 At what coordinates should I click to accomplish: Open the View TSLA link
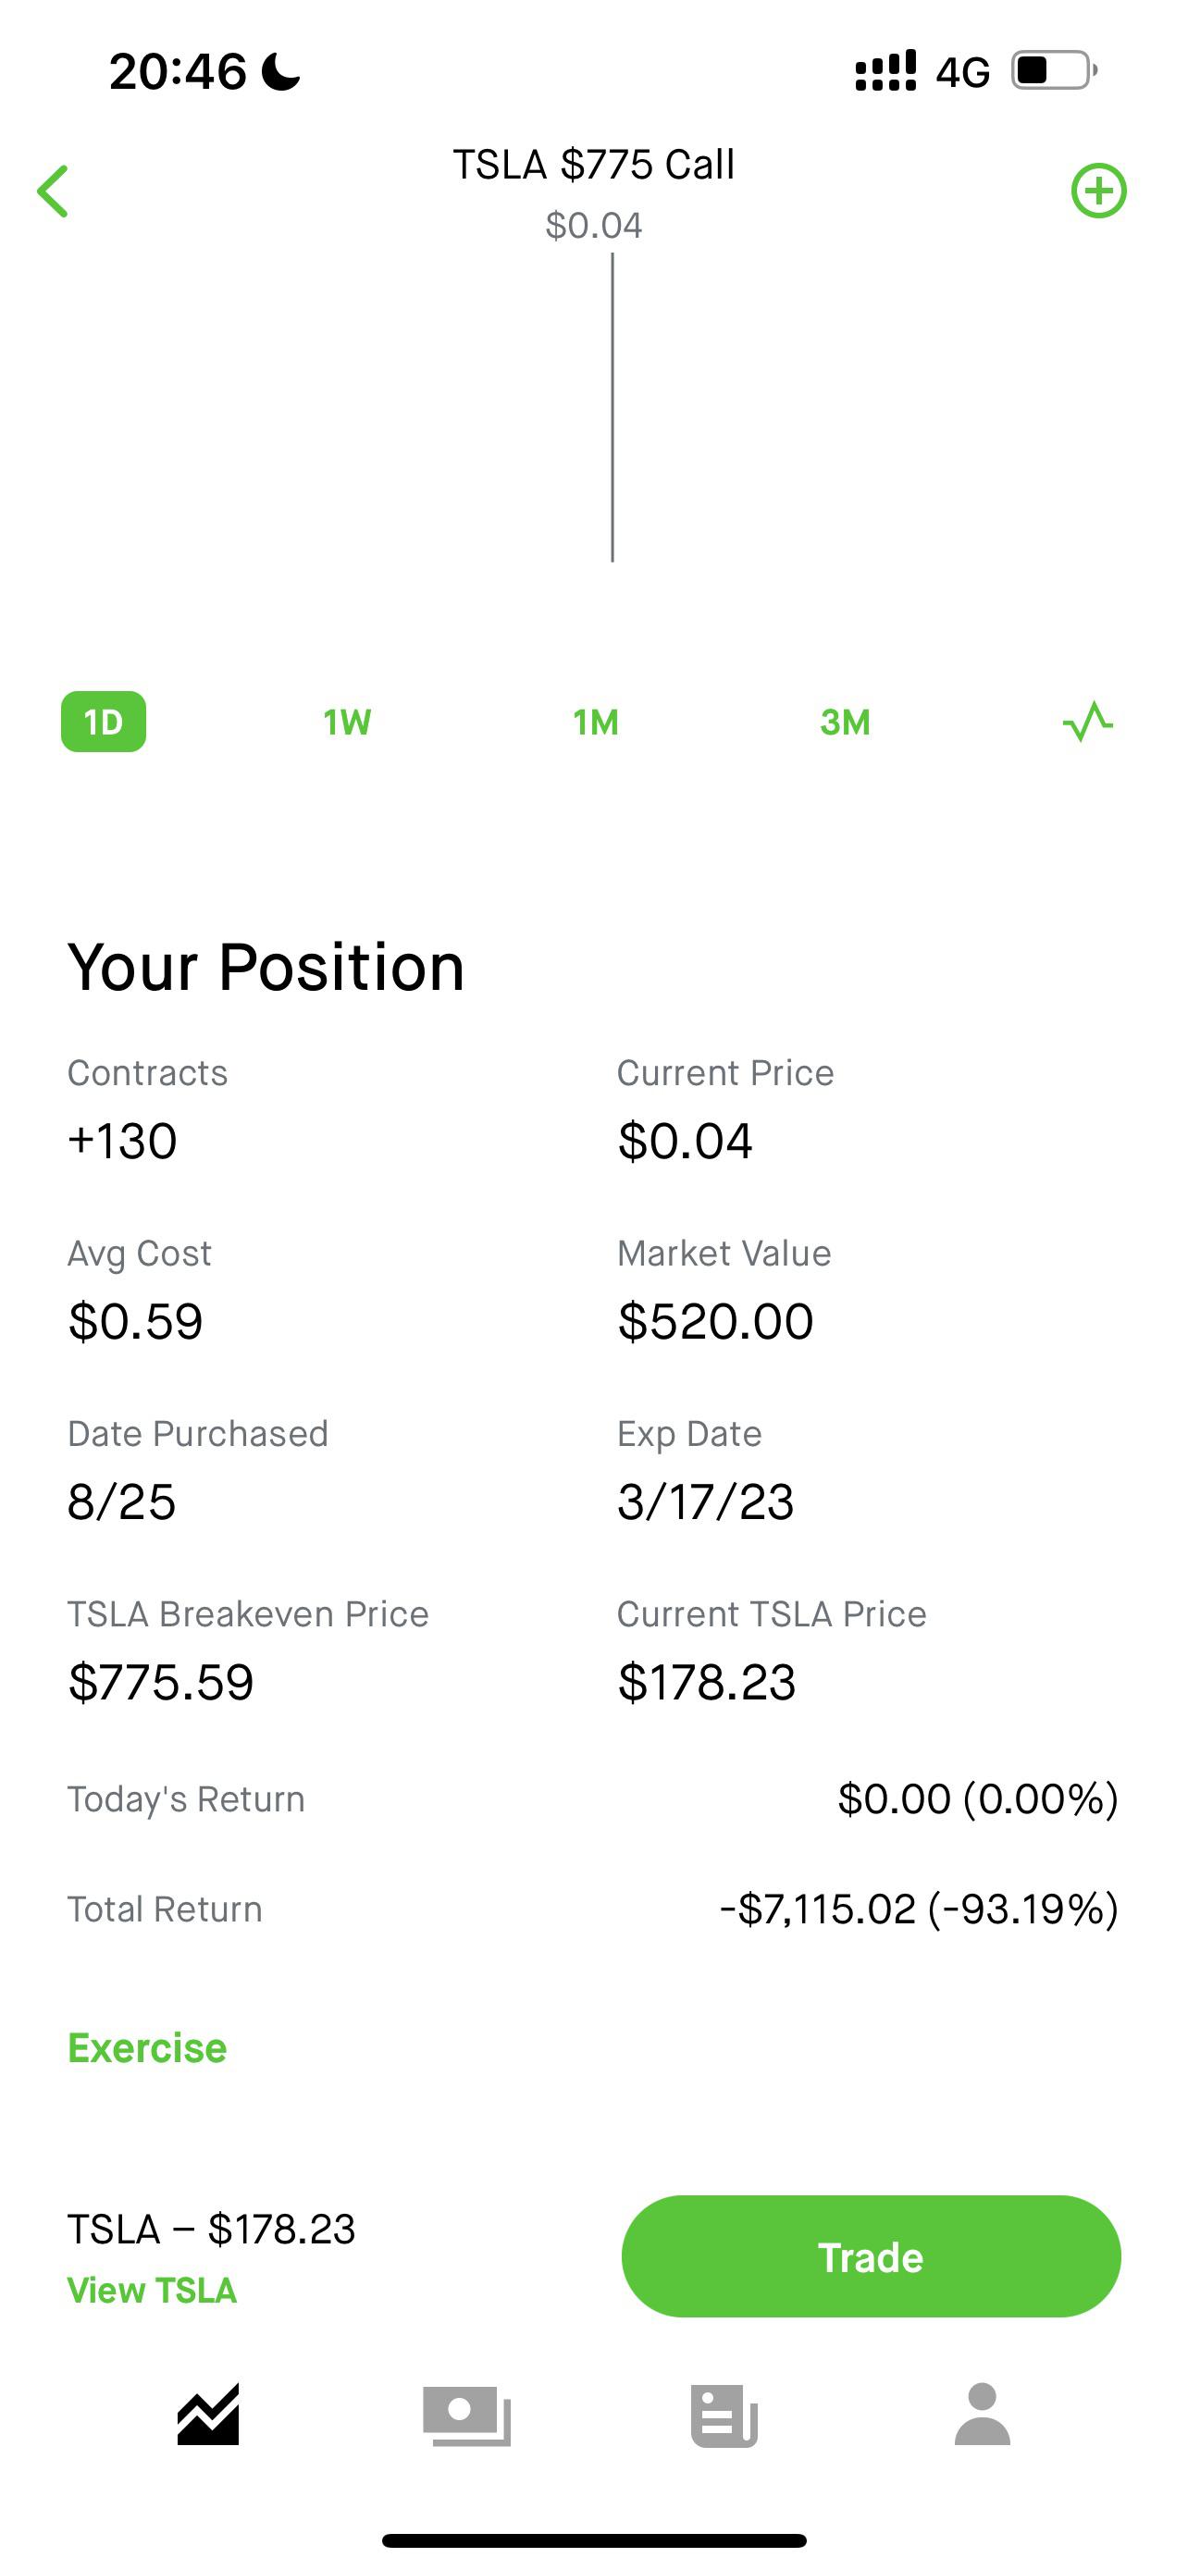tap(152, 2291)
